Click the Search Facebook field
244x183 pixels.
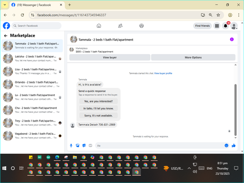pos(37,26)
